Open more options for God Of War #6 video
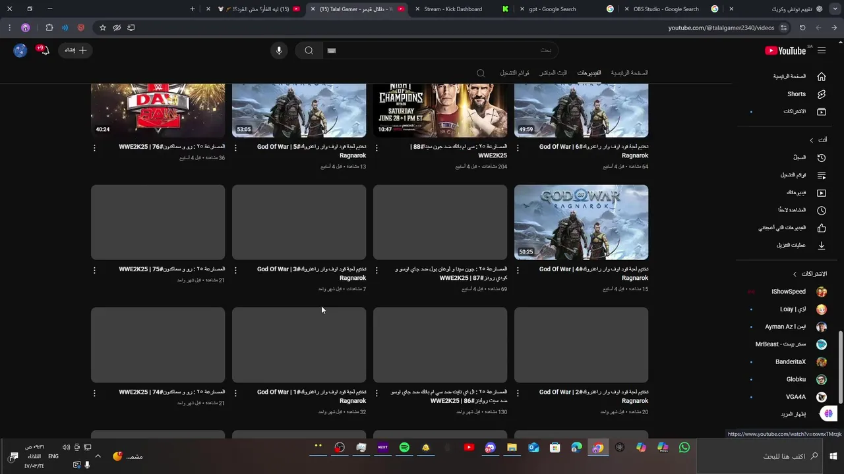The height and width of the screenshot is (474, 844). tap(518, 148)
